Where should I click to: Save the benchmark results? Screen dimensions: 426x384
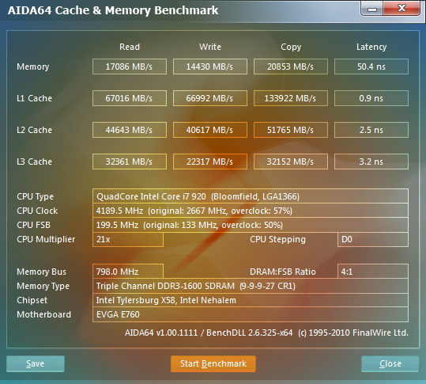pos(36,363)
